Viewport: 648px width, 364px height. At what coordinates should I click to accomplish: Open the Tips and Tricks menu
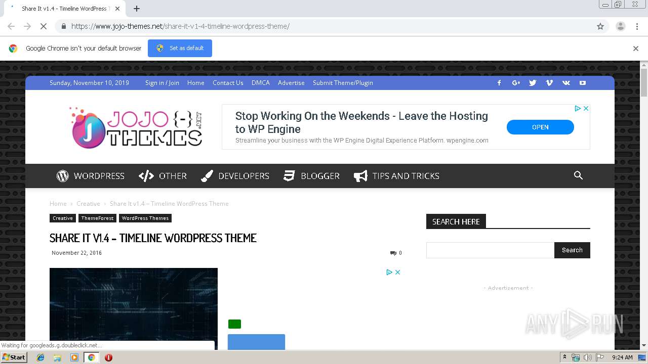(396, 176)
